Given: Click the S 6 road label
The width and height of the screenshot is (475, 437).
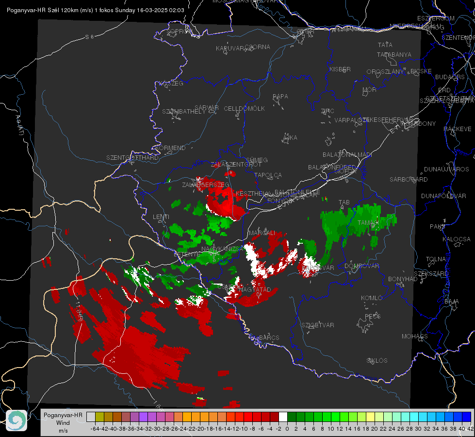Looking at the screenshot, I should 89,37.
